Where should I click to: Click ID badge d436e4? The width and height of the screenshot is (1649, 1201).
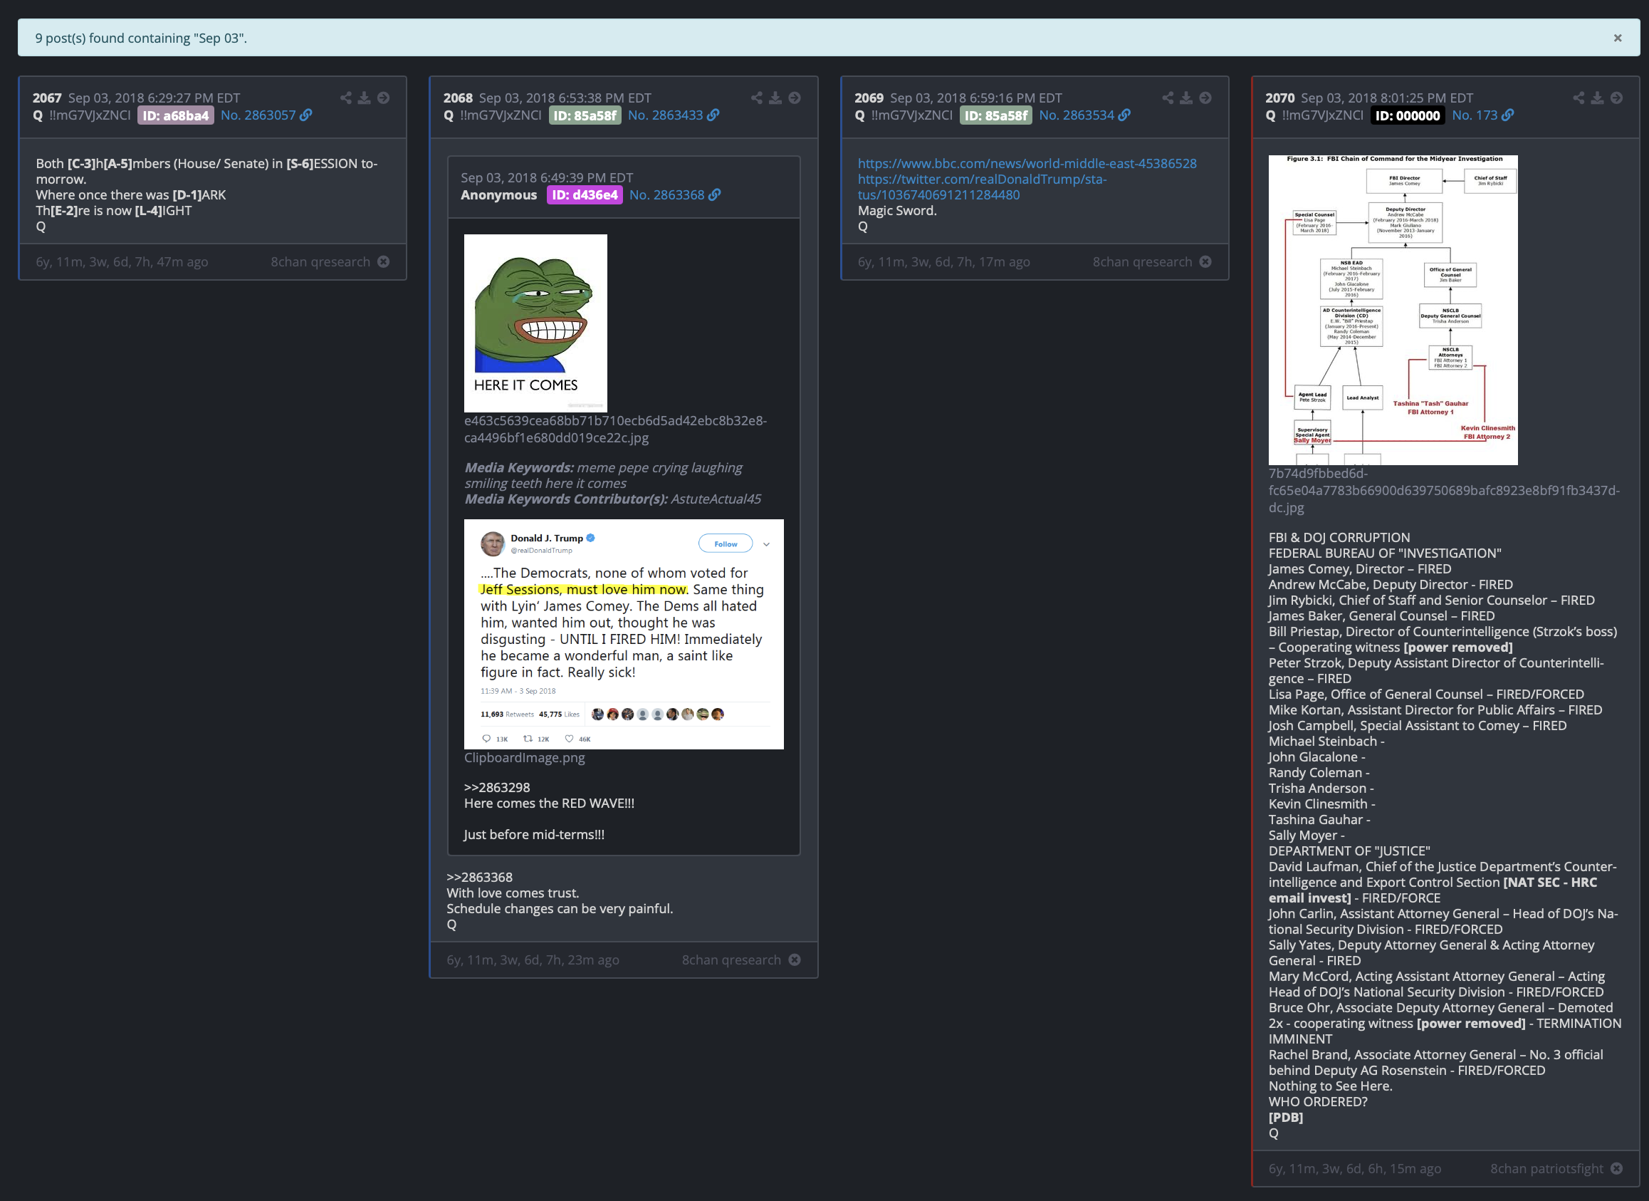click(x=585, y=195)
